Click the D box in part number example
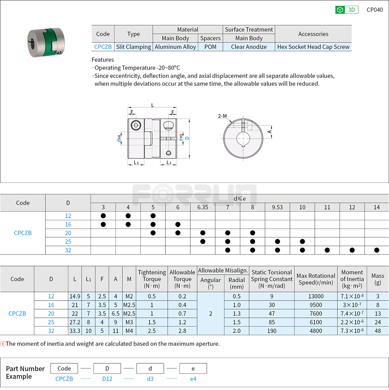Screen dimensions: 389x390 [107, 368]
